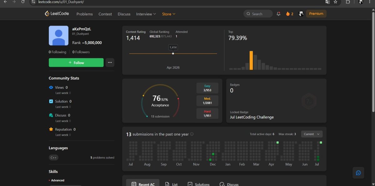Click the 5 problems solved text
Image resolution: width=375 pixels, height=186 pixels.
(x=102, y=158)
